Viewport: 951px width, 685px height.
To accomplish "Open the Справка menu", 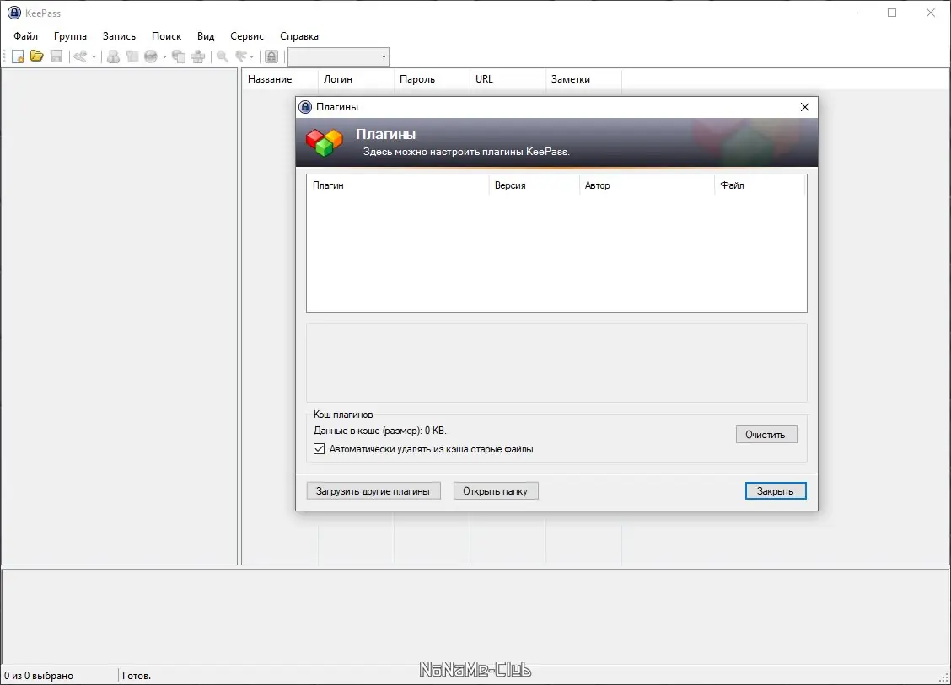I will [x=299, y=36].
